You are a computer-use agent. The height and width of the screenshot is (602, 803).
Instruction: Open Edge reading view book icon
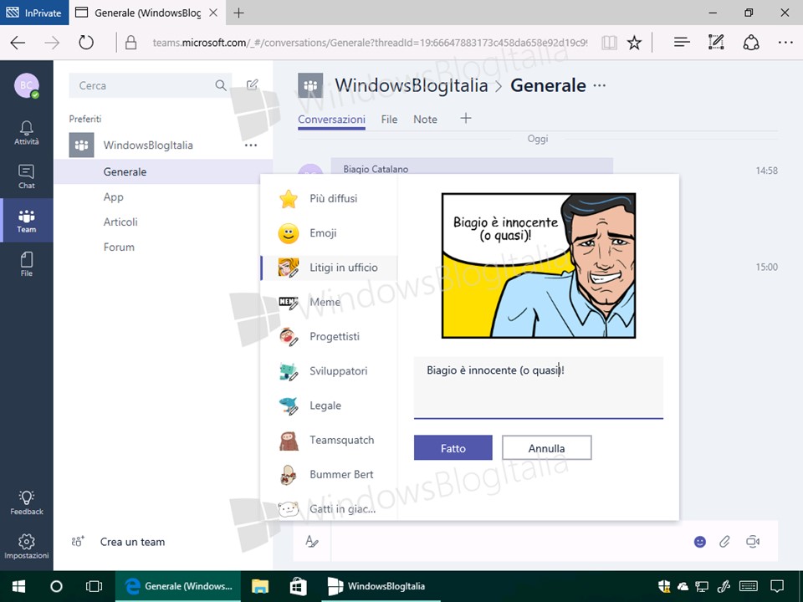[609, 43]
